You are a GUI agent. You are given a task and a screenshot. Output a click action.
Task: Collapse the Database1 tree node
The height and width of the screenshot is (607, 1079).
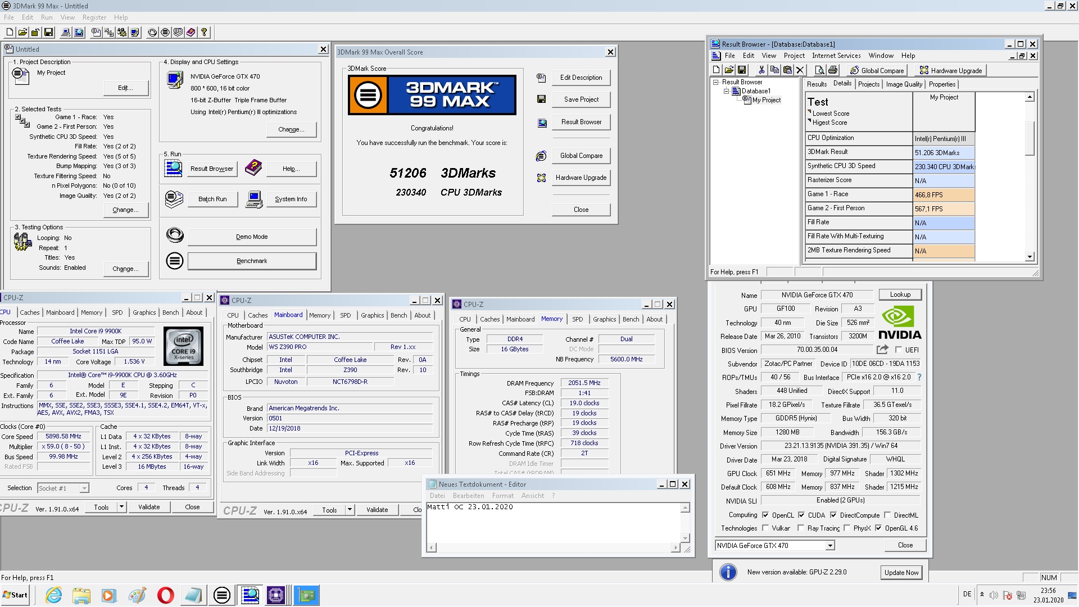[x=726, y=91]
